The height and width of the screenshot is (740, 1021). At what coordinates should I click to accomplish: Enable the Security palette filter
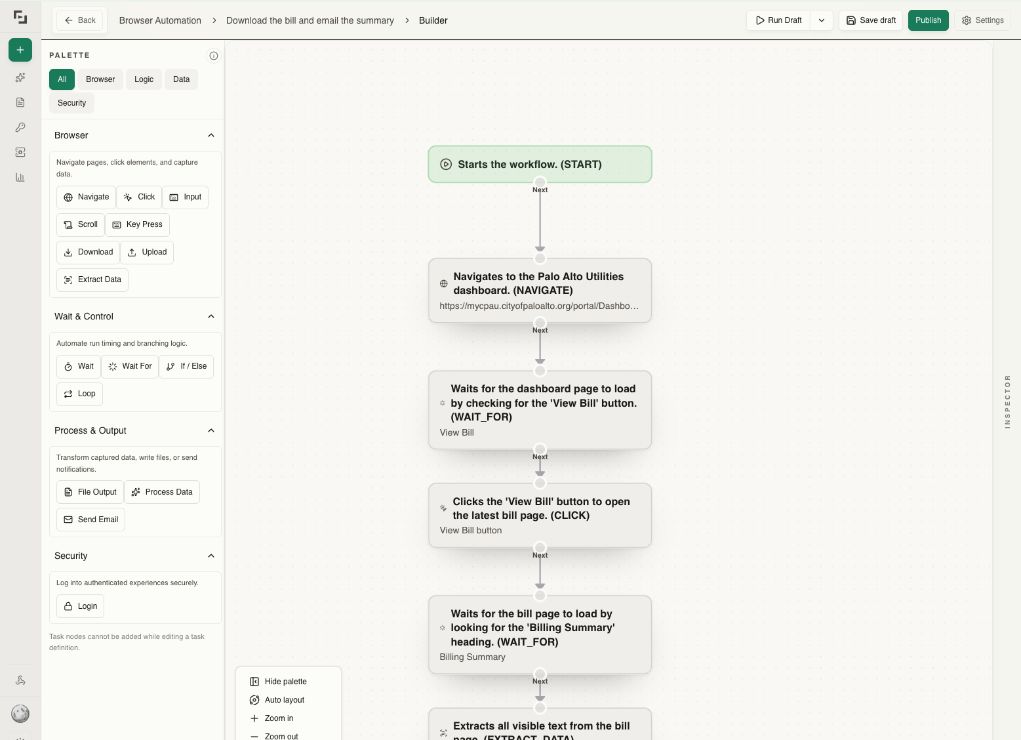[x=71, y=102]
